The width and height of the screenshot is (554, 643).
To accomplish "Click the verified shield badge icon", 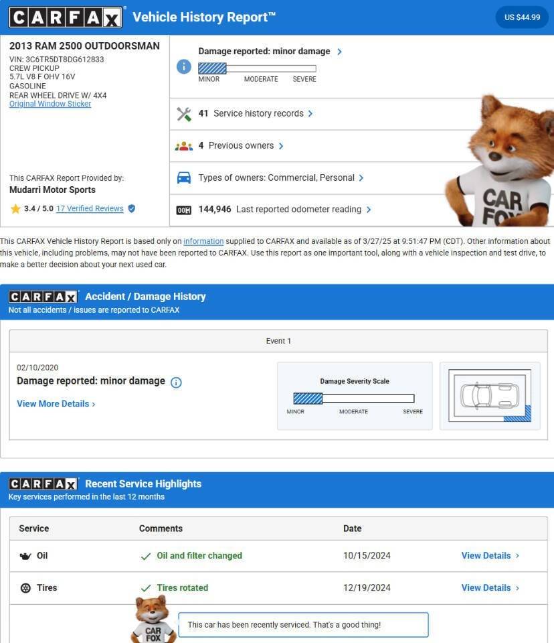I will click(x=132, y=208).
